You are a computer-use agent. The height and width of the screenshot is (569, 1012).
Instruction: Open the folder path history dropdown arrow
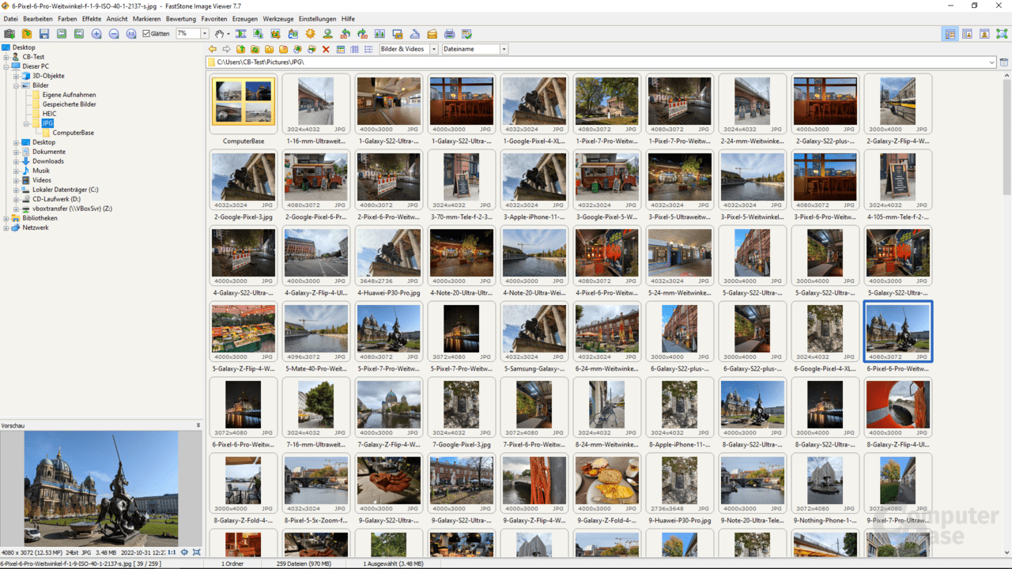click(991, 62)
